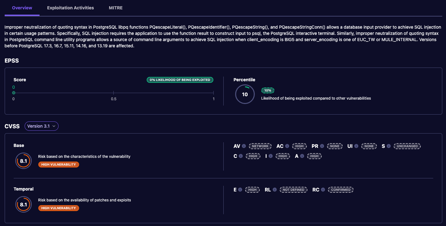The image size is (446, 226).
Task: Click the info icon next to I
Action: click(x=270, y=156)
